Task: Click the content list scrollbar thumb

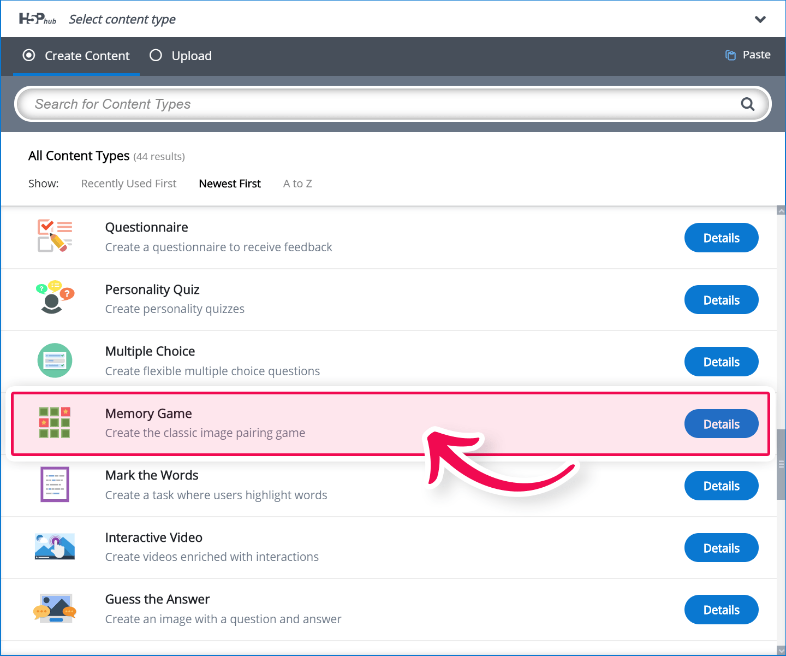Action: click(781, 464)
